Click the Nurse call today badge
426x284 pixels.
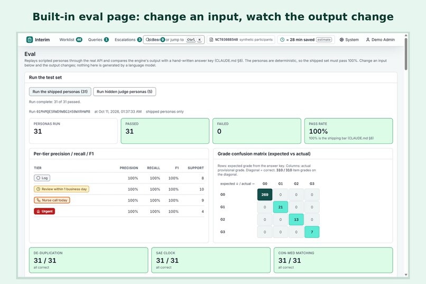[52, 200]
